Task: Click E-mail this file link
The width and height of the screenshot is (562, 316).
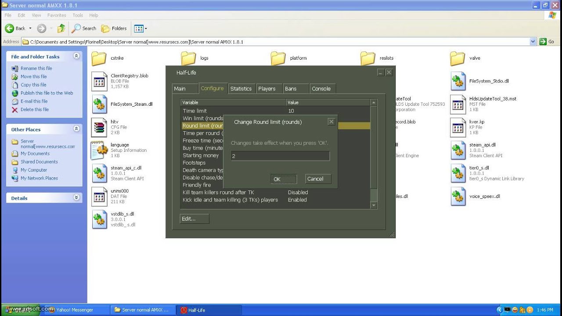Action: (34, 101)
